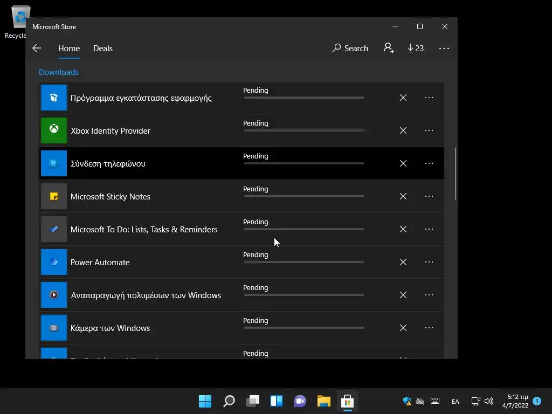Viewport: 552px width, 414px height.
Task: Cancel the Power Automate download
Action: (403, 263)
